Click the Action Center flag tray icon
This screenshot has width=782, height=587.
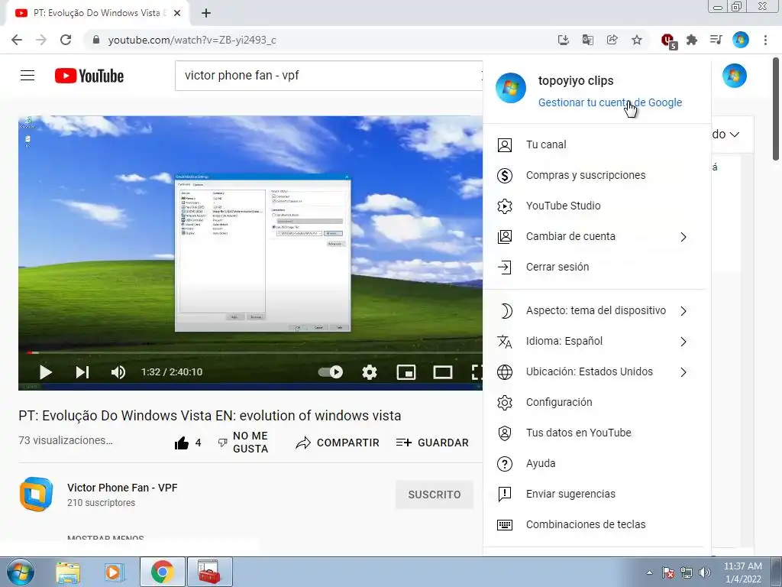668,572
